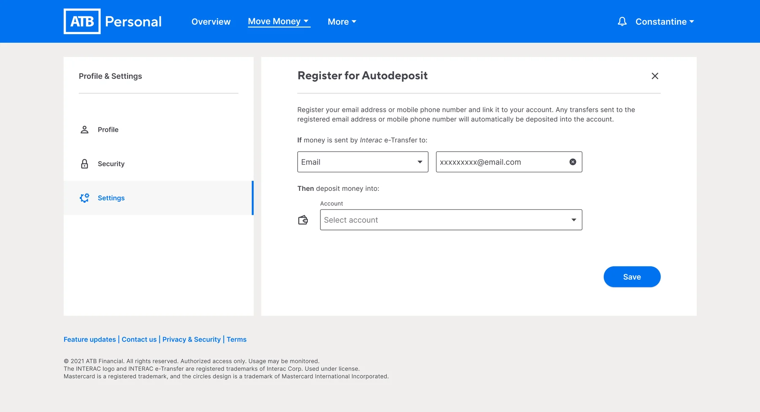
Task: Open the Terms link
Action: pyautogui.click(x=236, y=339)
